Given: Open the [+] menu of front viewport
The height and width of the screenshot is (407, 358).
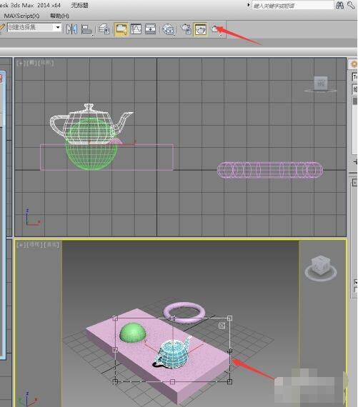Looking at the screenshot, I should tap(21, 63).
